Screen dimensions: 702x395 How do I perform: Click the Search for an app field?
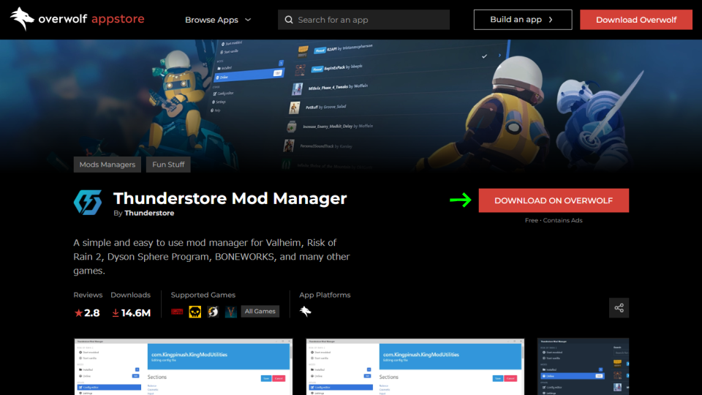[363, 20]
